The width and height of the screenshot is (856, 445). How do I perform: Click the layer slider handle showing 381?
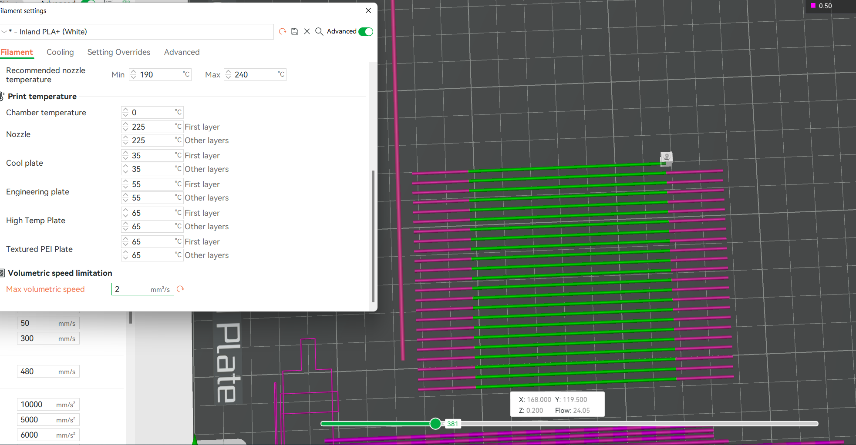coord(435,423)
